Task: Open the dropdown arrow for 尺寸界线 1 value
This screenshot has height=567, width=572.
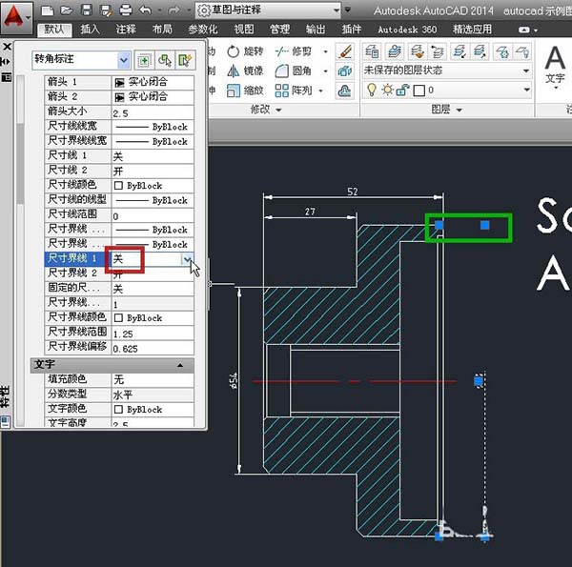Action: 187,259
